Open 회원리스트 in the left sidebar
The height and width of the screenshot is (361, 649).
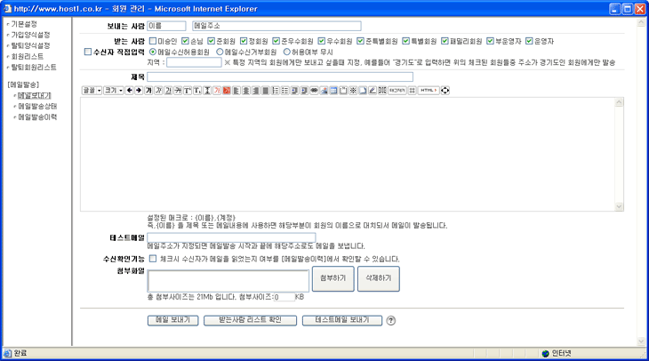click(32, 56)
